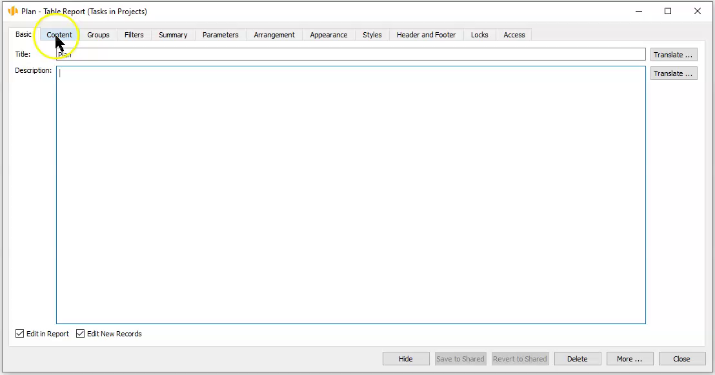Open the Access tab
Screen dimensions: 715x375
click(x=514, y=35)
